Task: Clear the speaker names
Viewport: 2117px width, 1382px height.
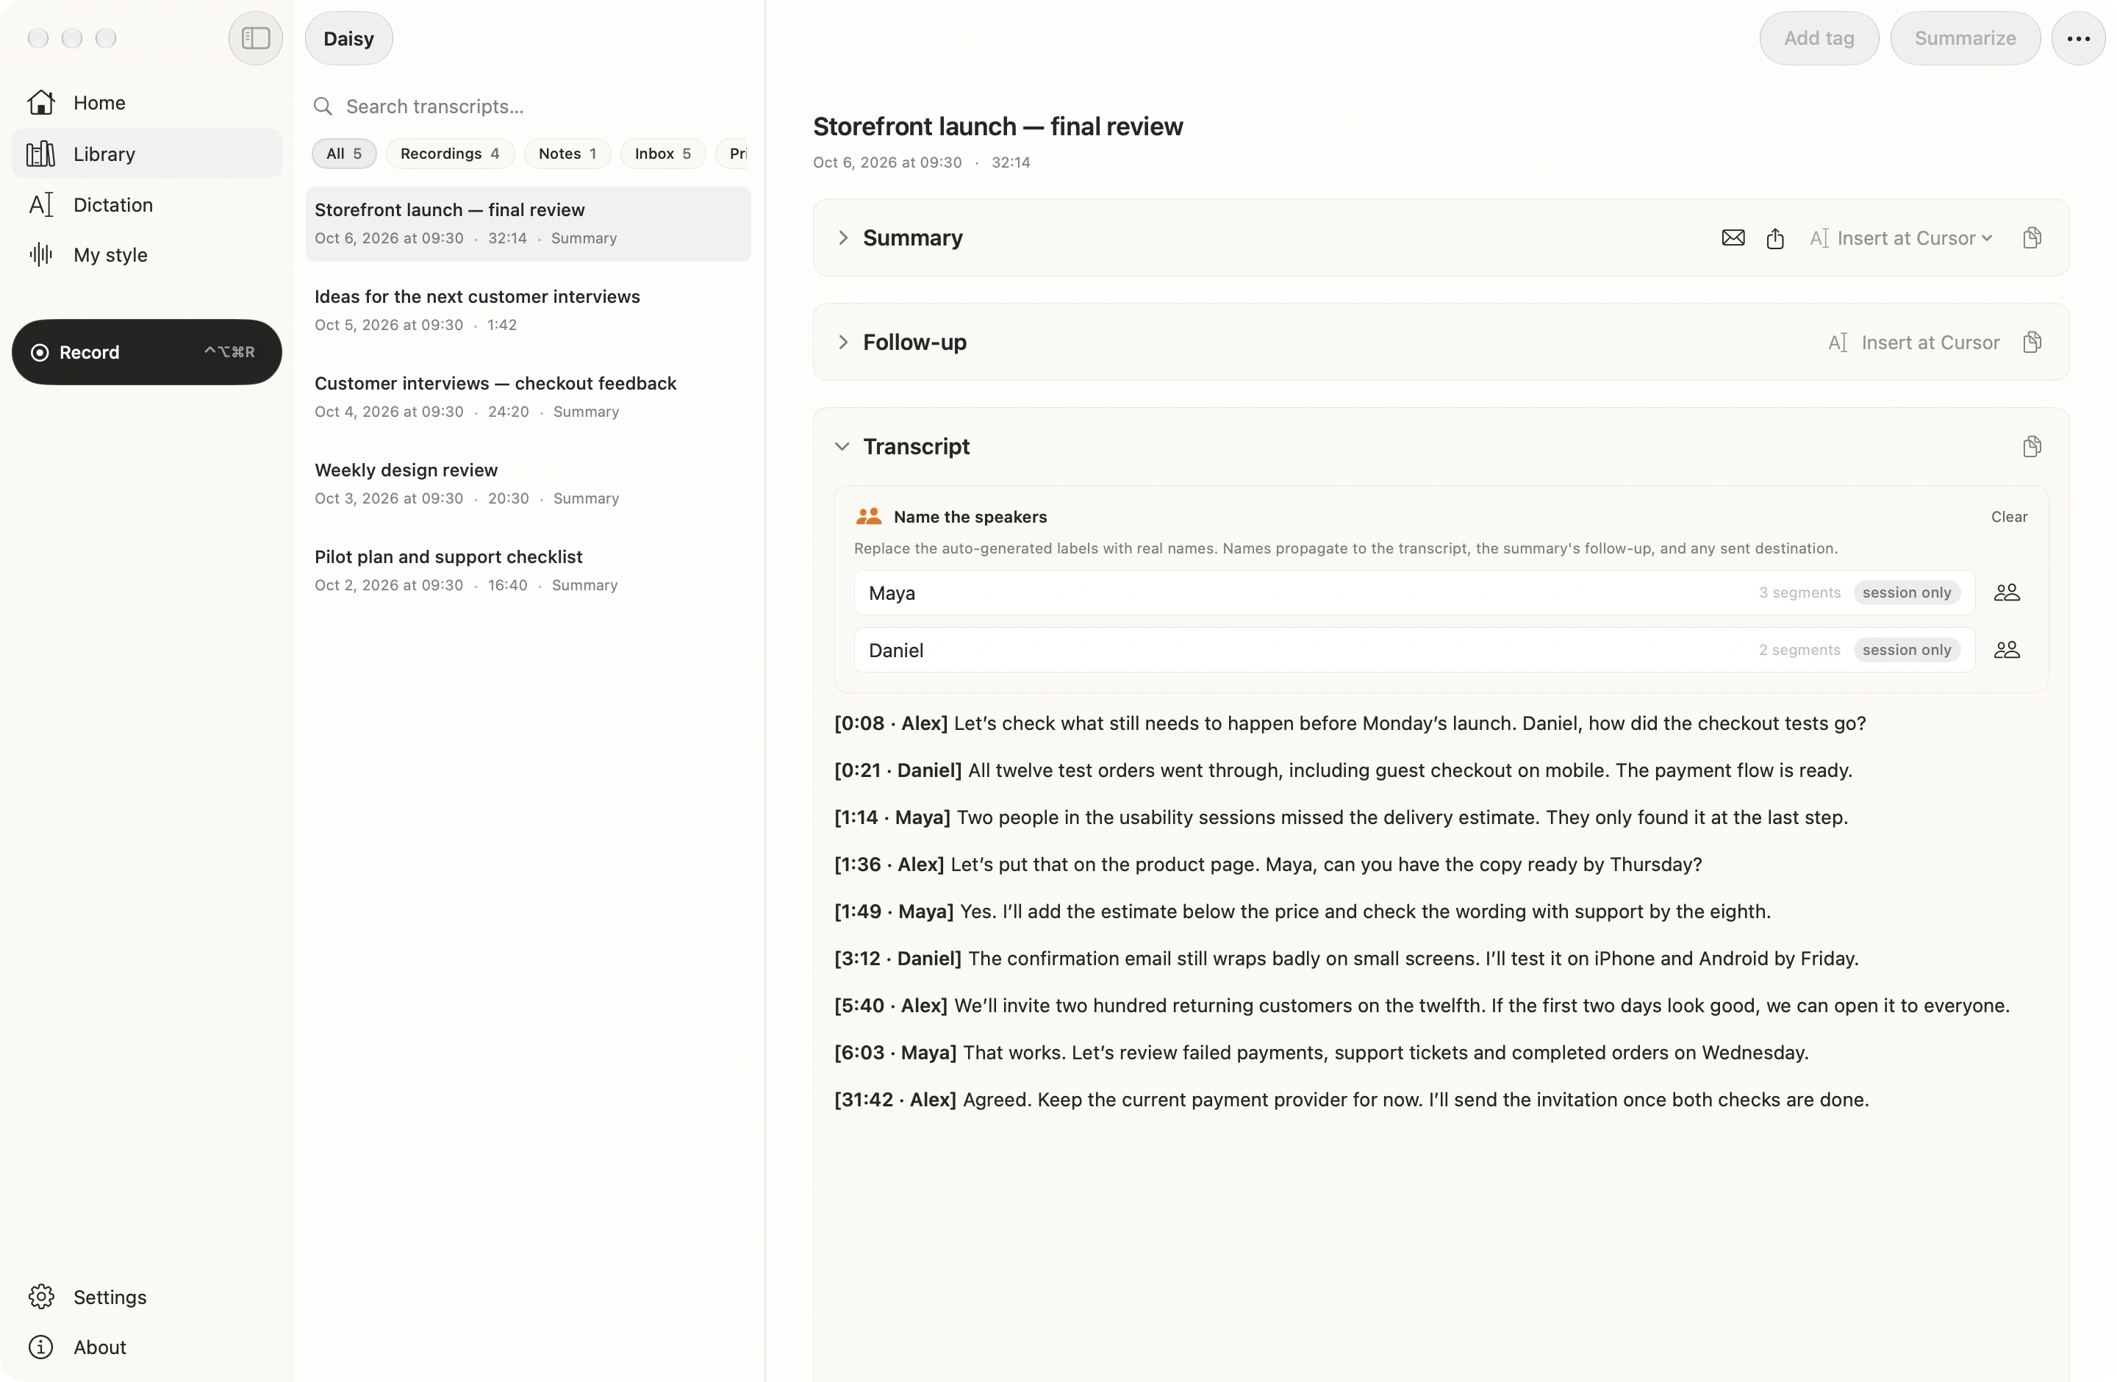Action: click(2008, 517)
